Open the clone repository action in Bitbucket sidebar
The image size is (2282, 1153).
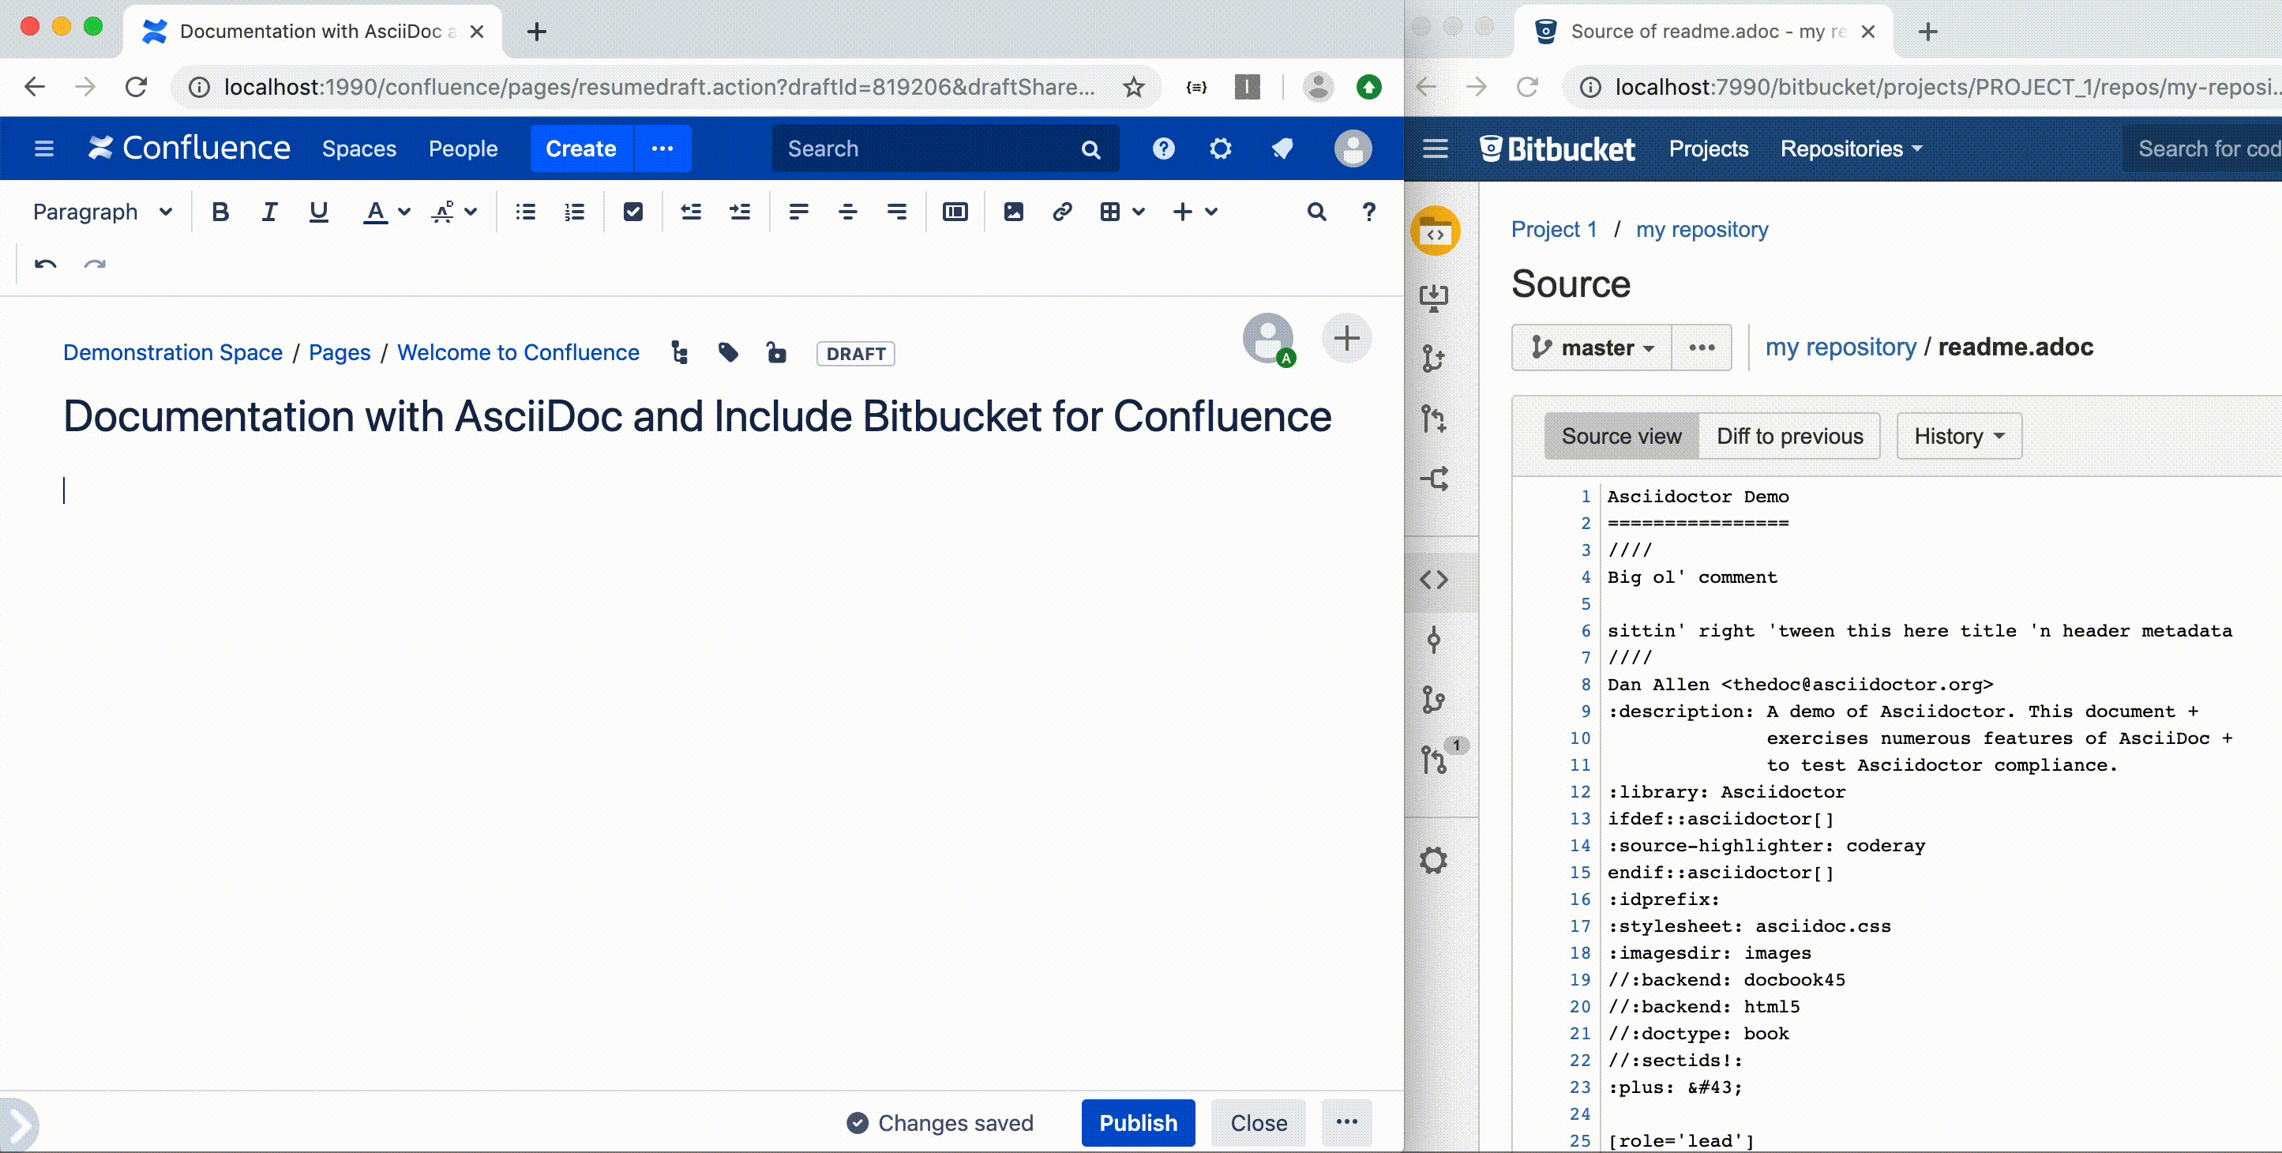click(1435, 297)
